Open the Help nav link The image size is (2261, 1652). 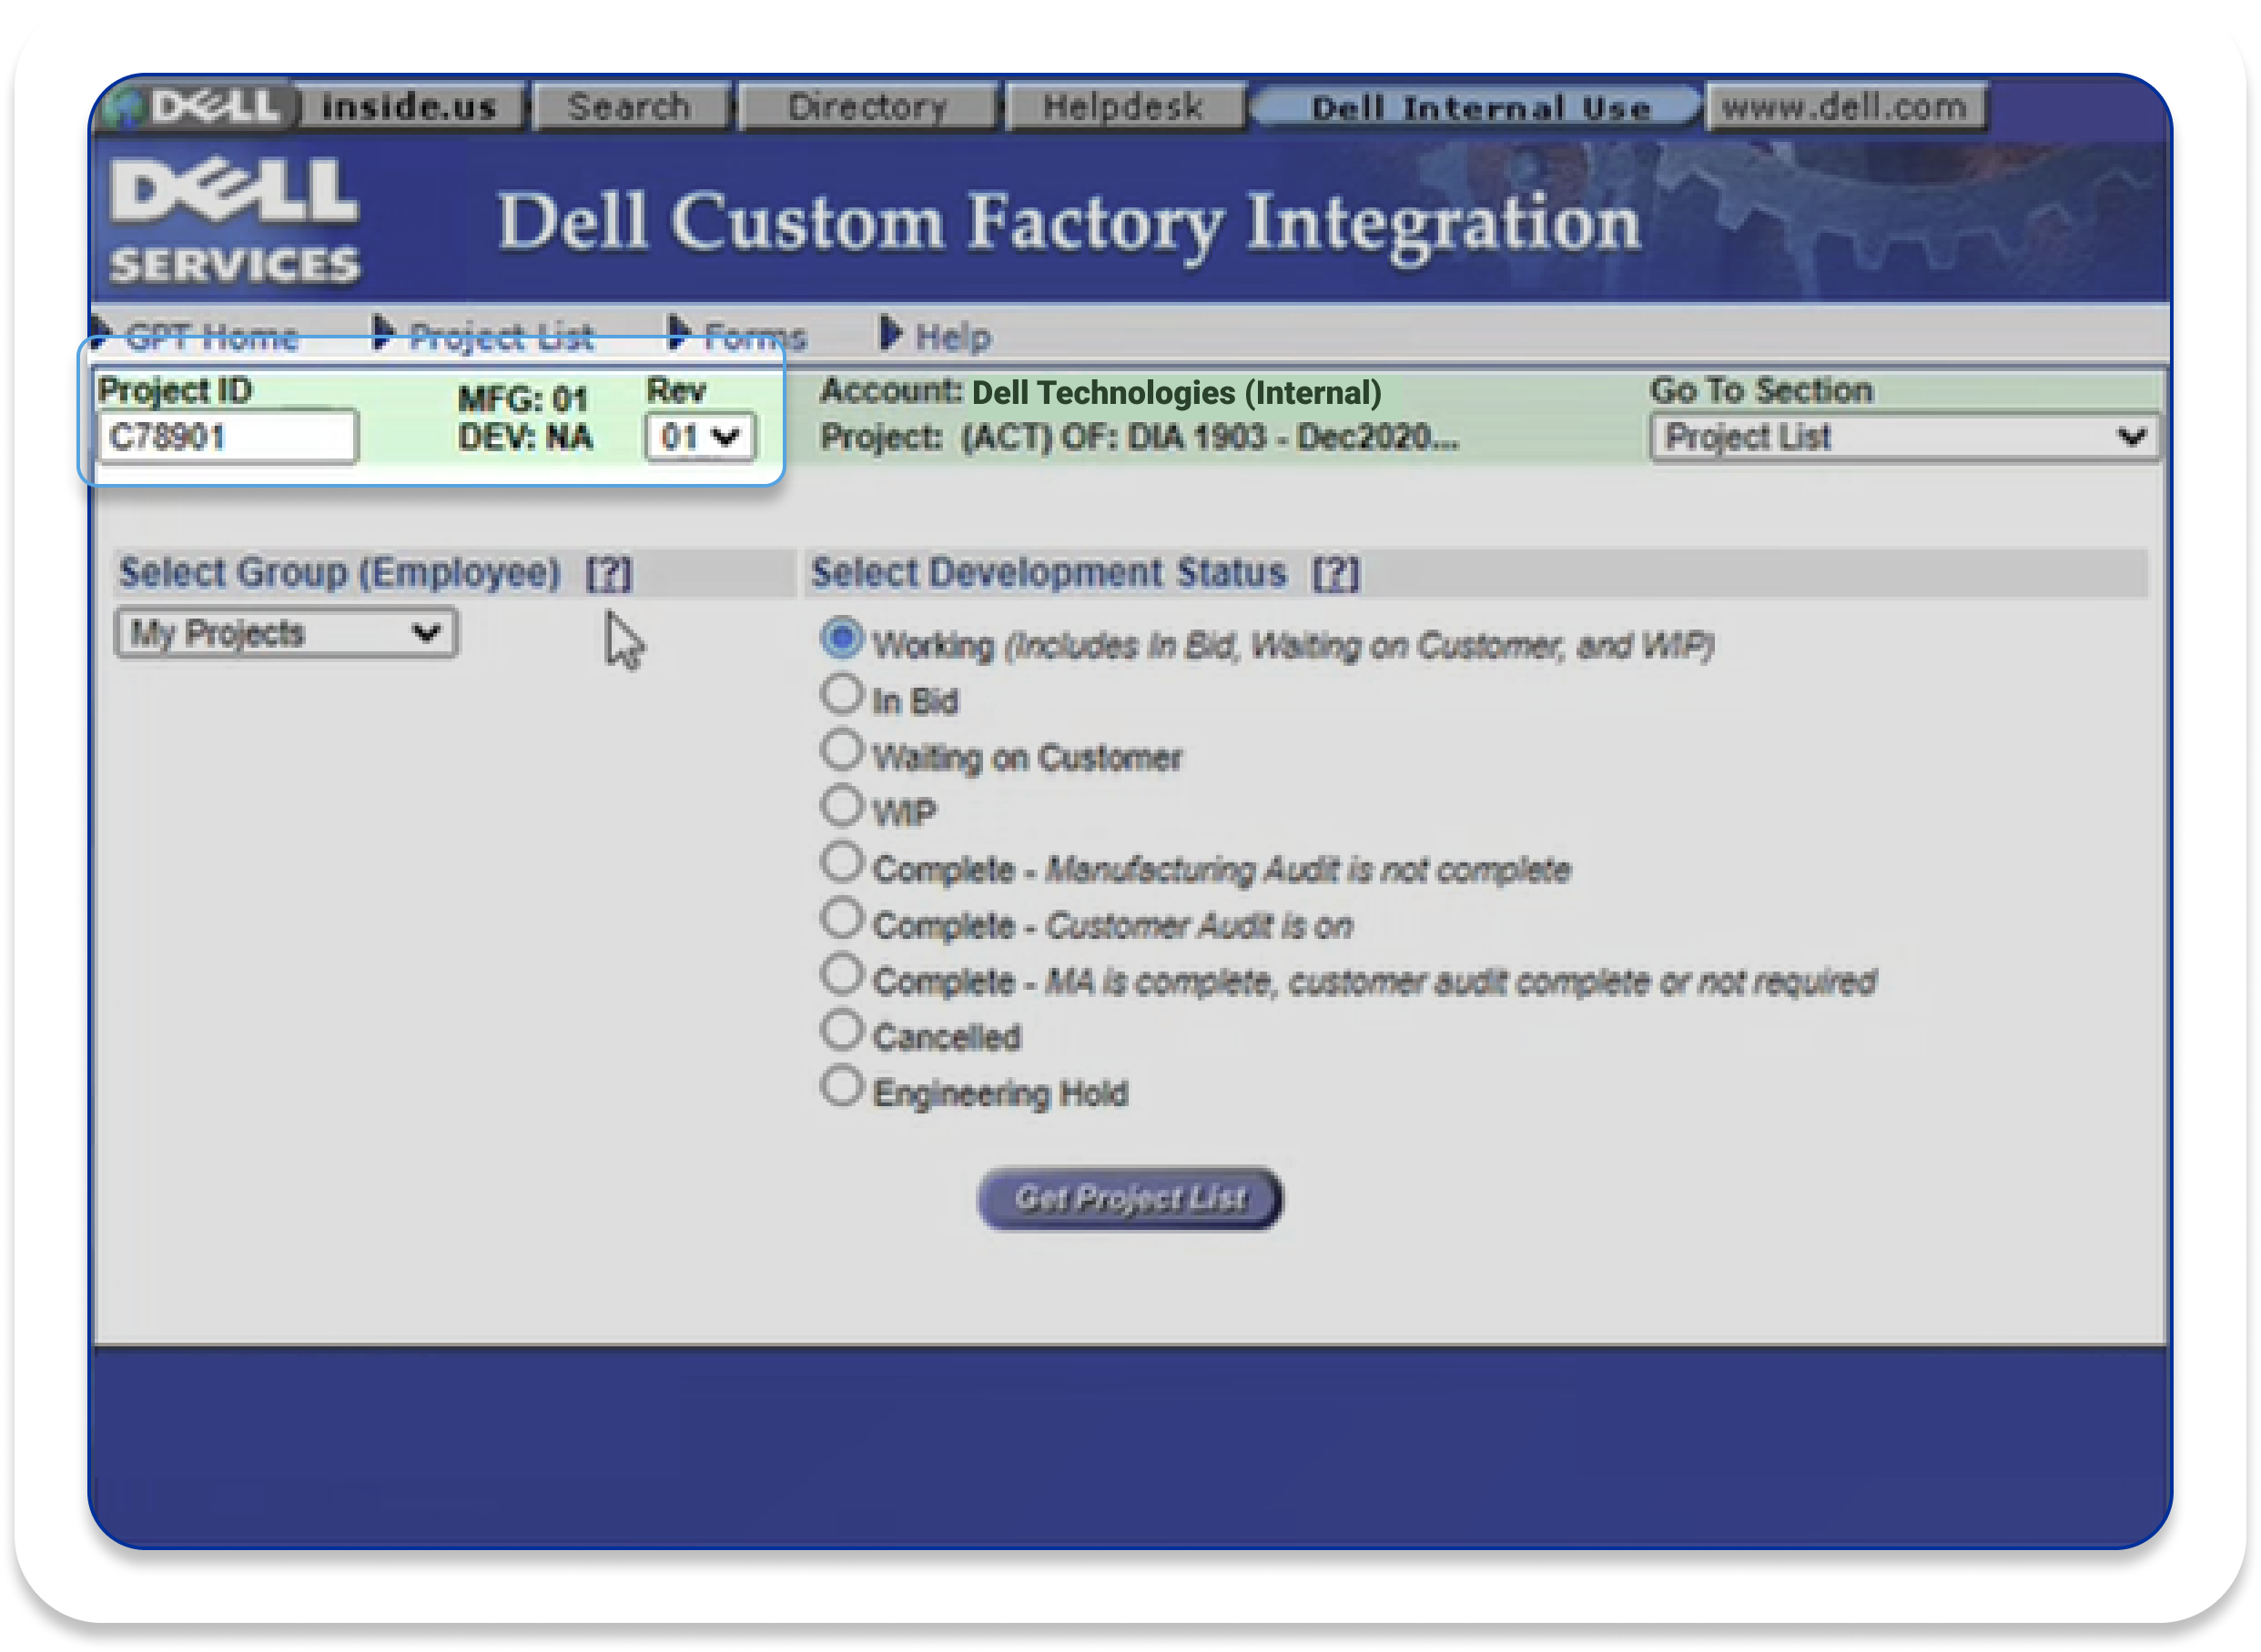click(952, 338)
